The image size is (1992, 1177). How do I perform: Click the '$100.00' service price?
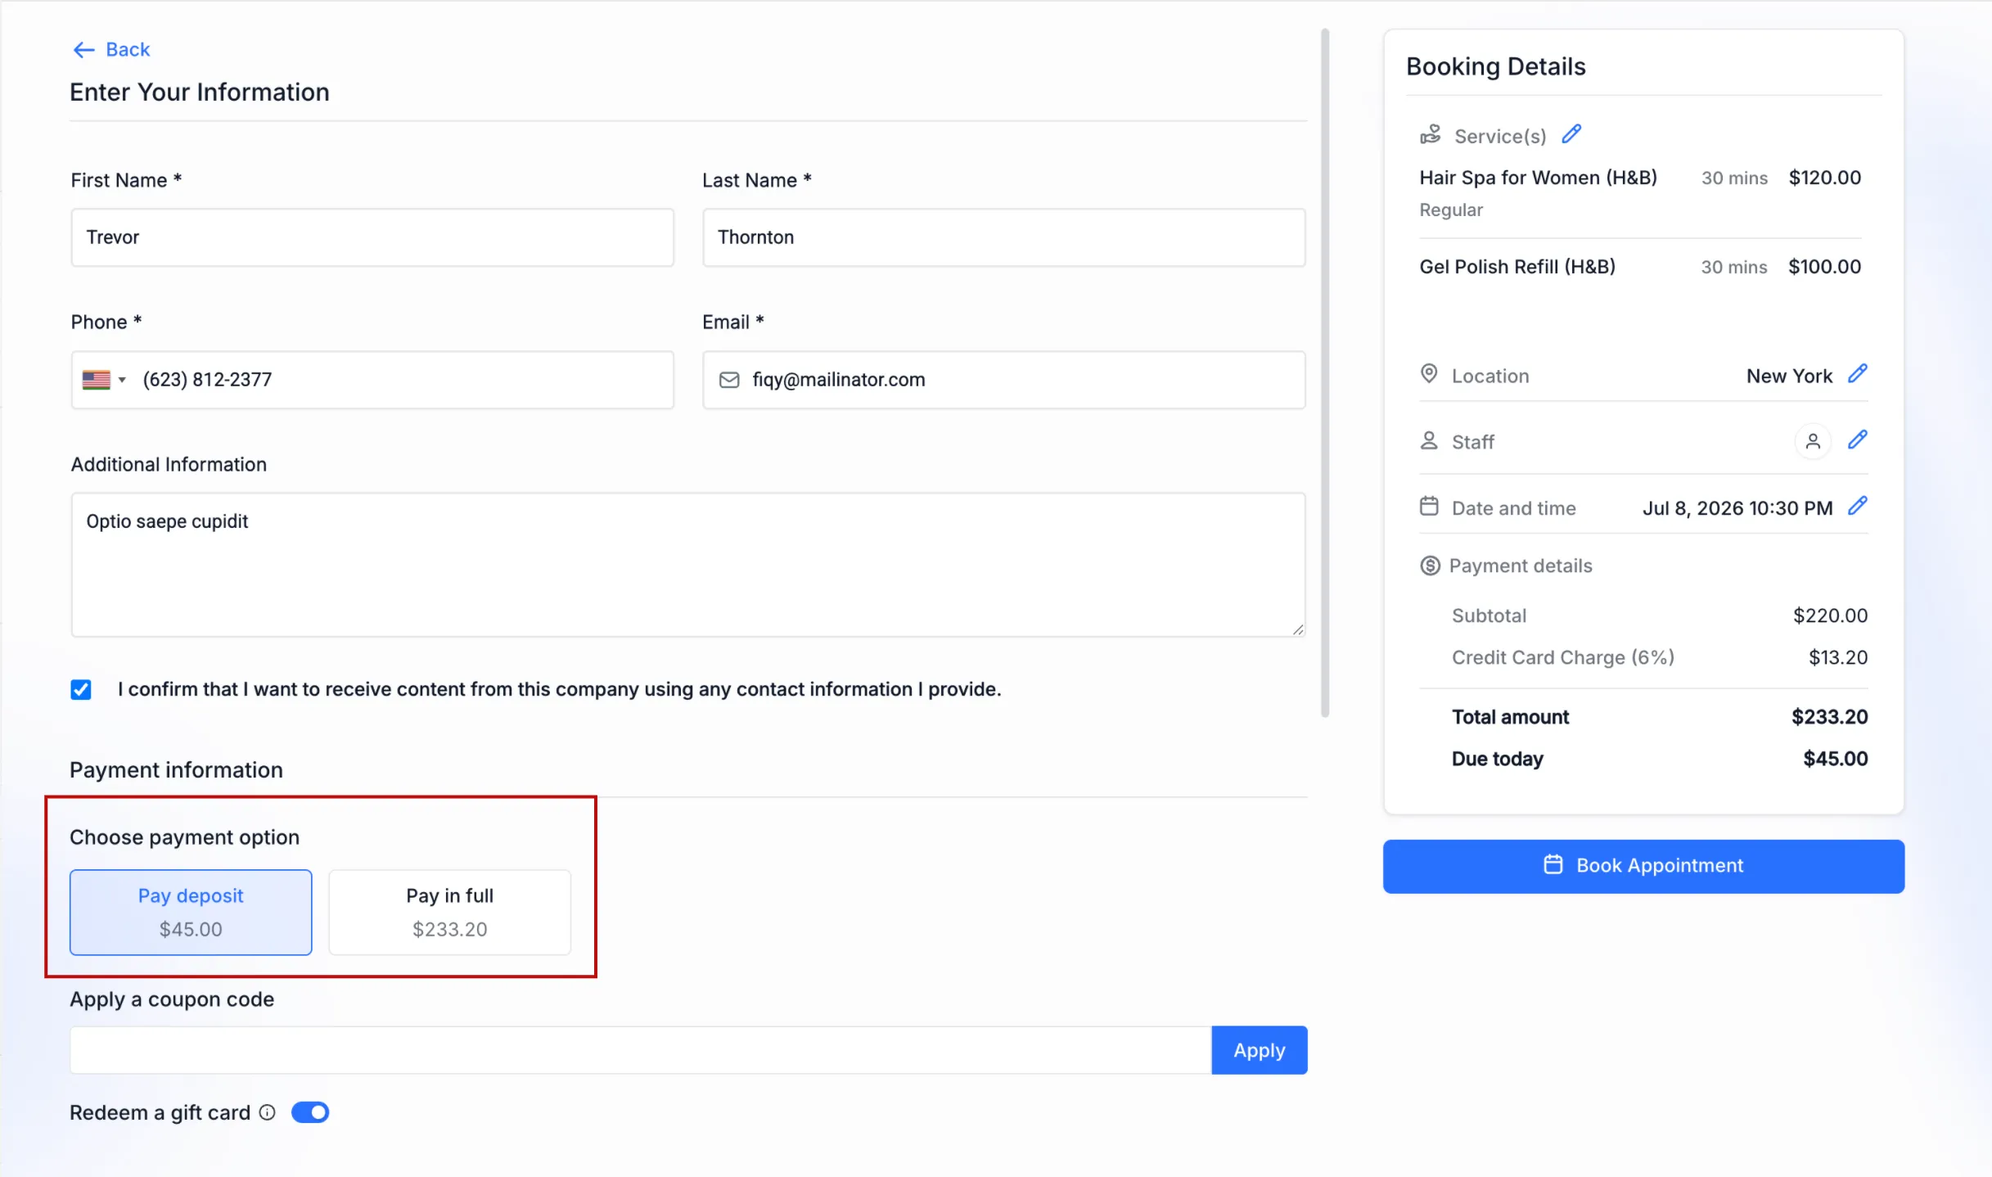pyautogui.click(x=1825, y=267)
